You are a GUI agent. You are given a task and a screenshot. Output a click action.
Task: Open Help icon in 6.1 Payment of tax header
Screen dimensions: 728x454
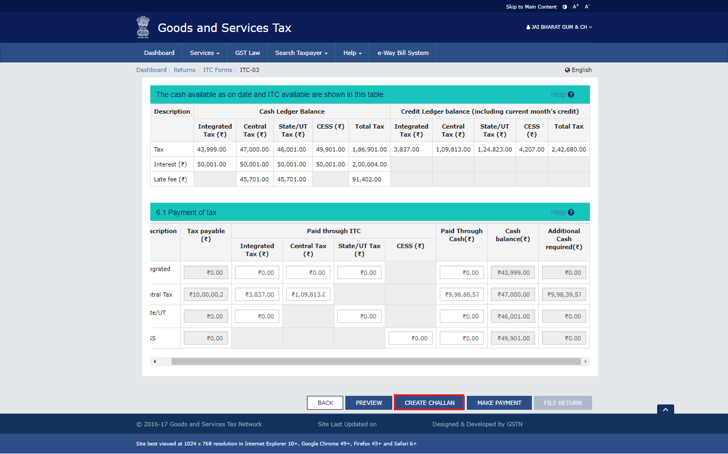[x=571, y=212]
